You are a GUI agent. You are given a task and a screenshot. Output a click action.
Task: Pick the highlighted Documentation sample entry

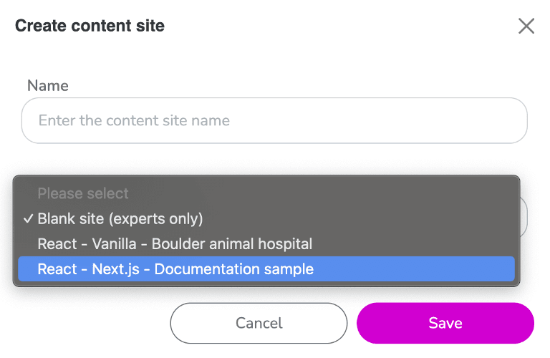175,269
